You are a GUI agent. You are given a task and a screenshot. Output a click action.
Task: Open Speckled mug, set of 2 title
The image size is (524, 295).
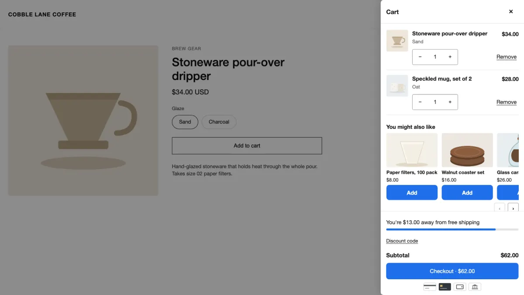pos(442,79)
